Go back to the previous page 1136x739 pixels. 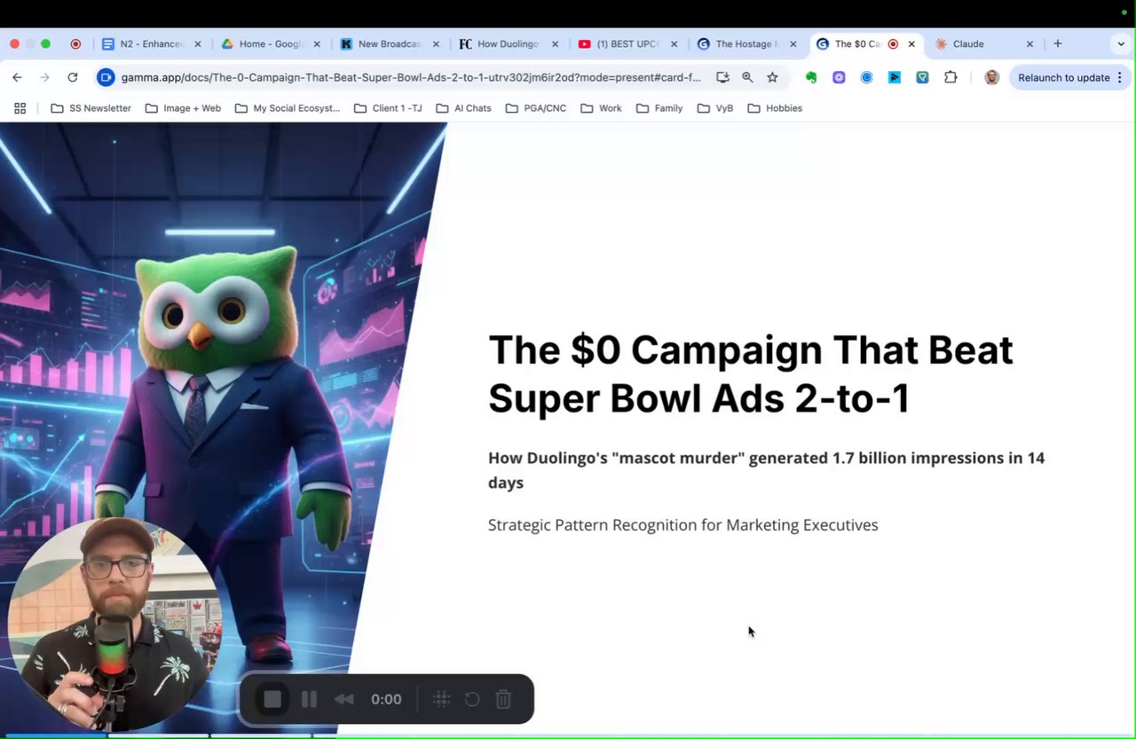(17, 77)
